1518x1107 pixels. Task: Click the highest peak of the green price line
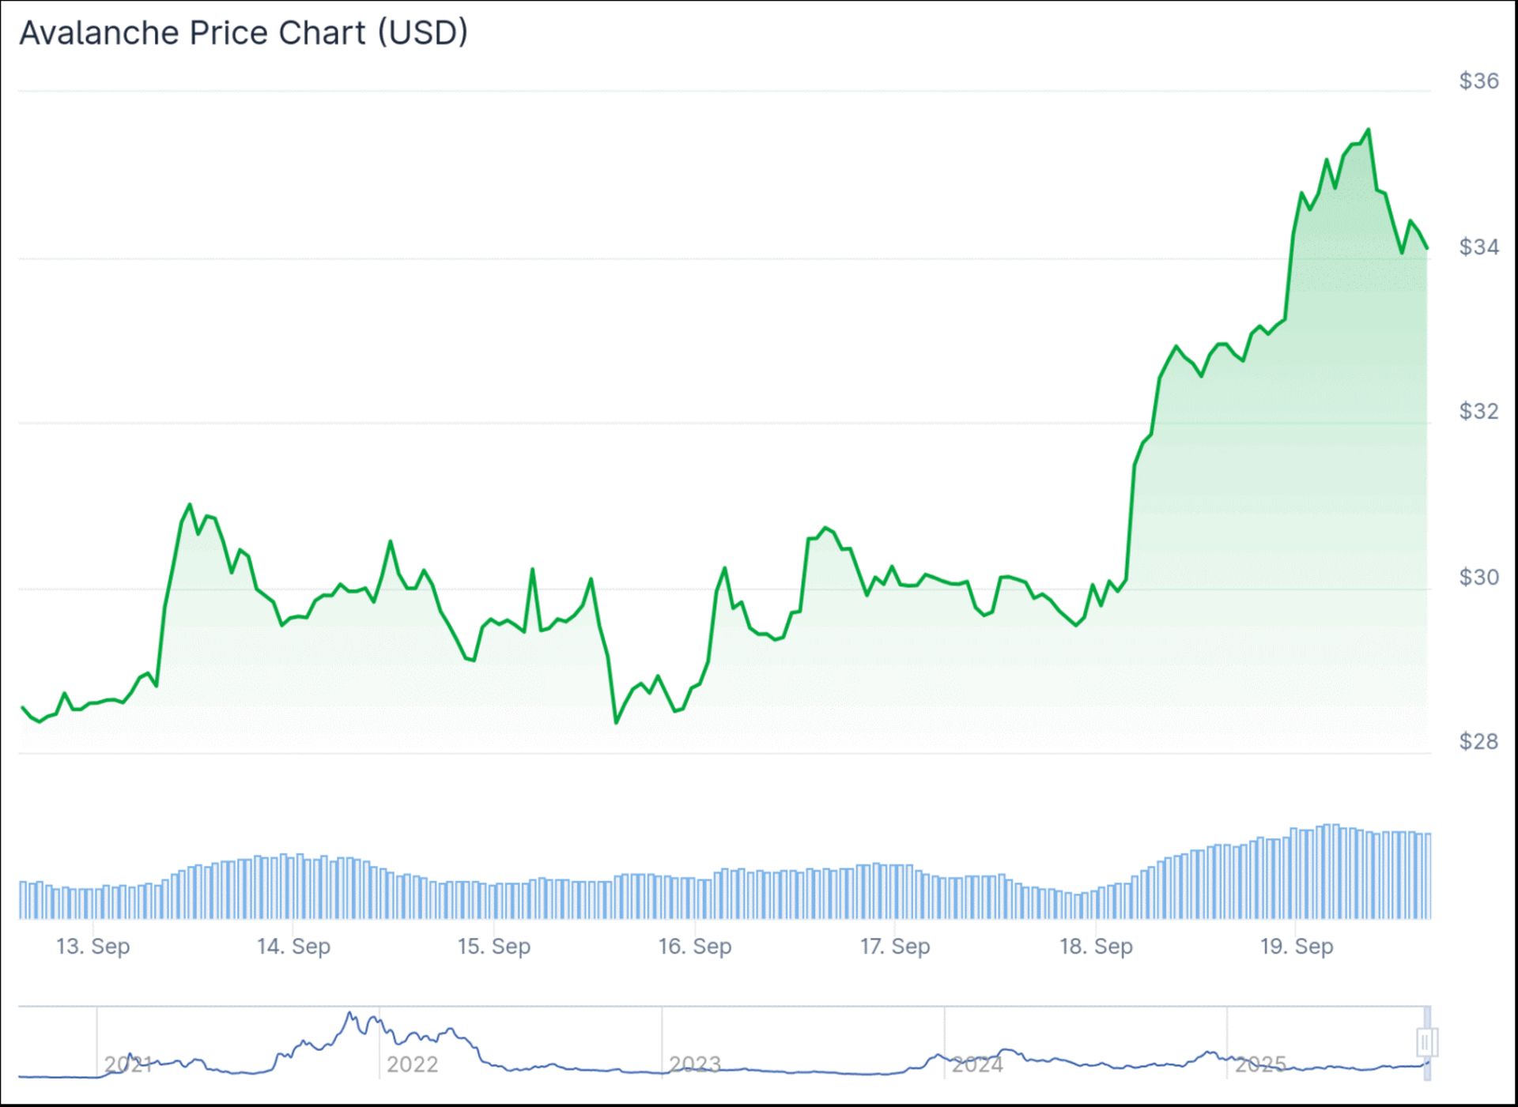point(1369,130)
